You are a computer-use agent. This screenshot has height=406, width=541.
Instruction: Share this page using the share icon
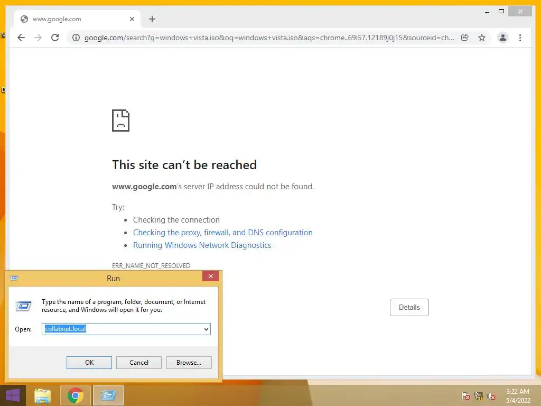[465, 38]
